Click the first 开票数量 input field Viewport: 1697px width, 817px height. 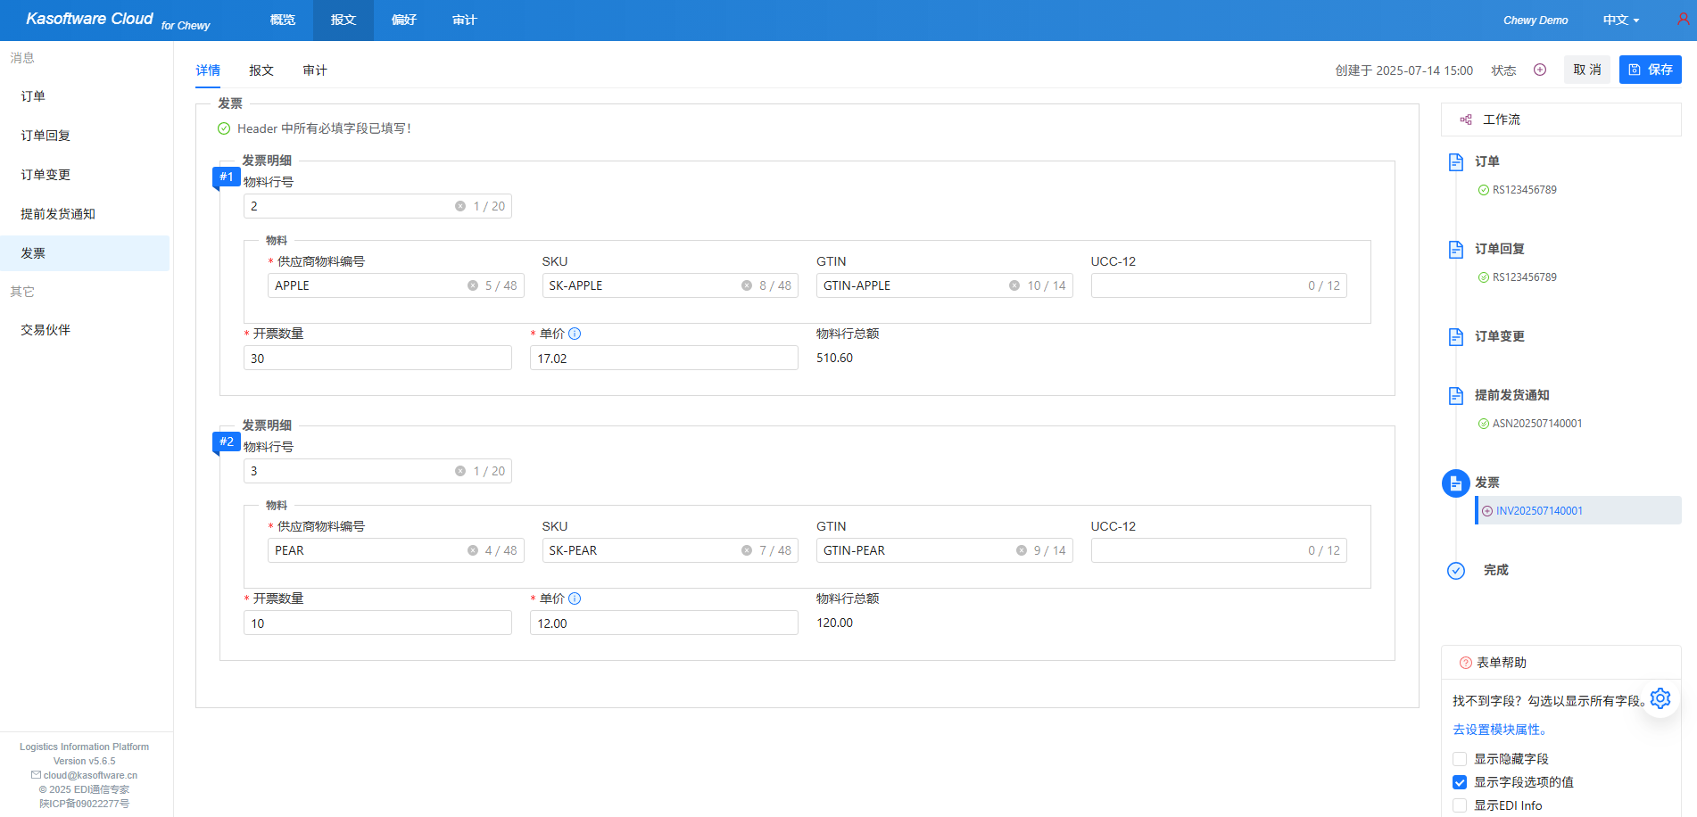tap(377, 359)
